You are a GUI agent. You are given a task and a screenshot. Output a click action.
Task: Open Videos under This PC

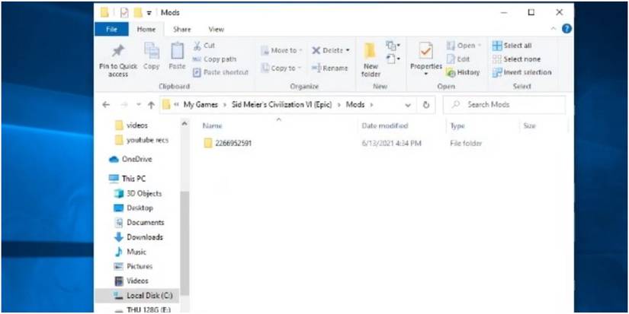click(131, 281)
